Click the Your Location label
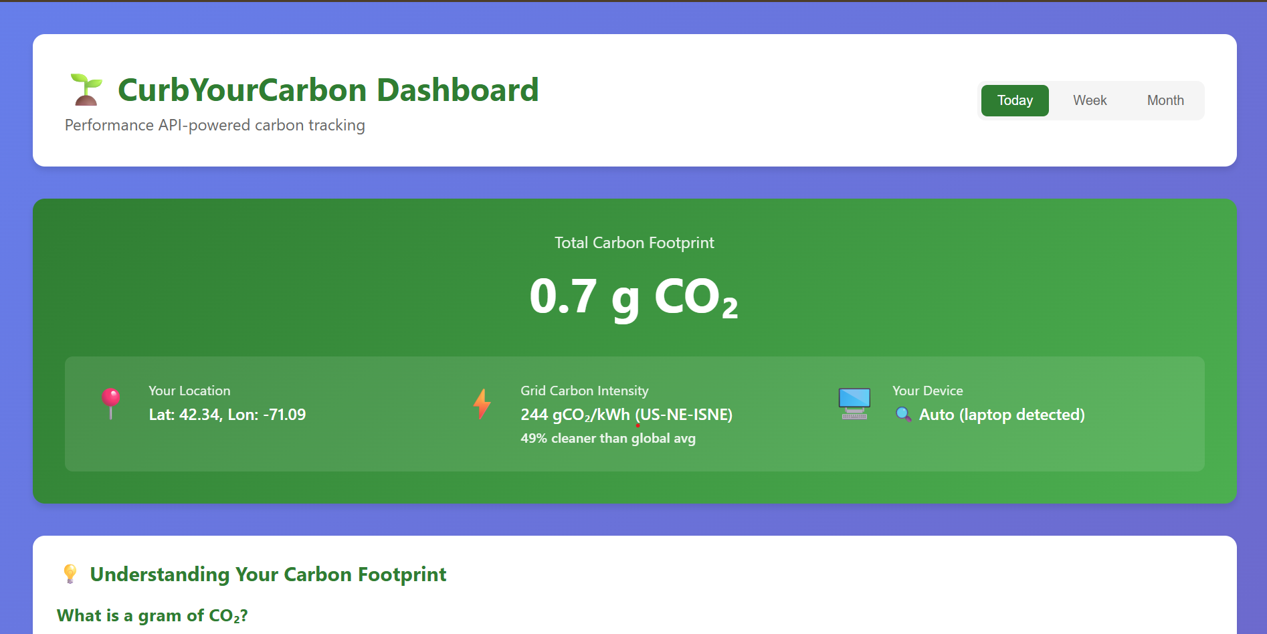This screenshot has height=634, width=1267. click(x=189, y=391)
